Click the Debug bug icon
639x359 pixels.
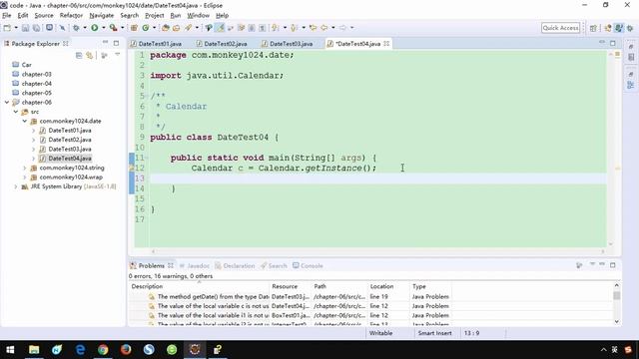pyautogui.click(x=76, y=28)
